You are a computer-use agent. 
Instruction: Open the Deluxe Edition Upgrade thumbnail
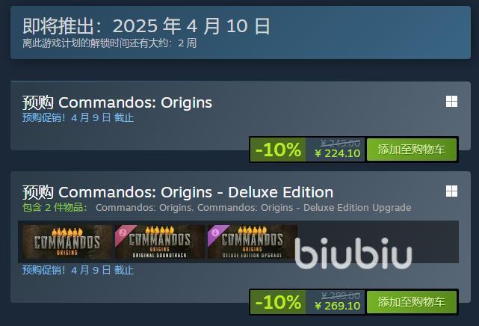point(253,242)
